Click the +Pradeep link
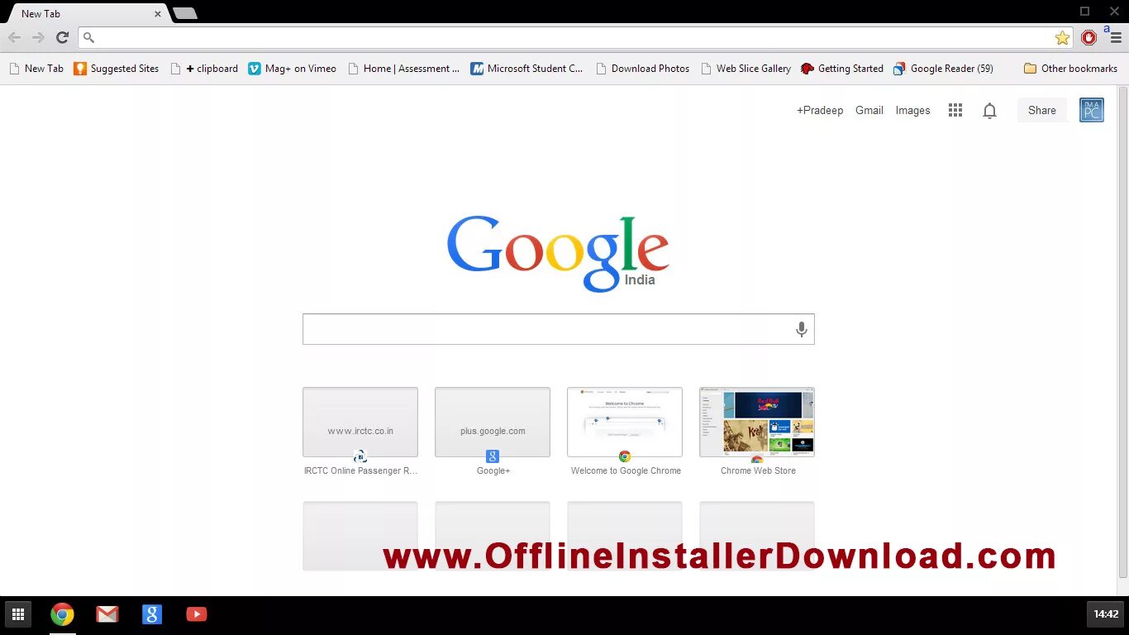 tap(820, 110)
